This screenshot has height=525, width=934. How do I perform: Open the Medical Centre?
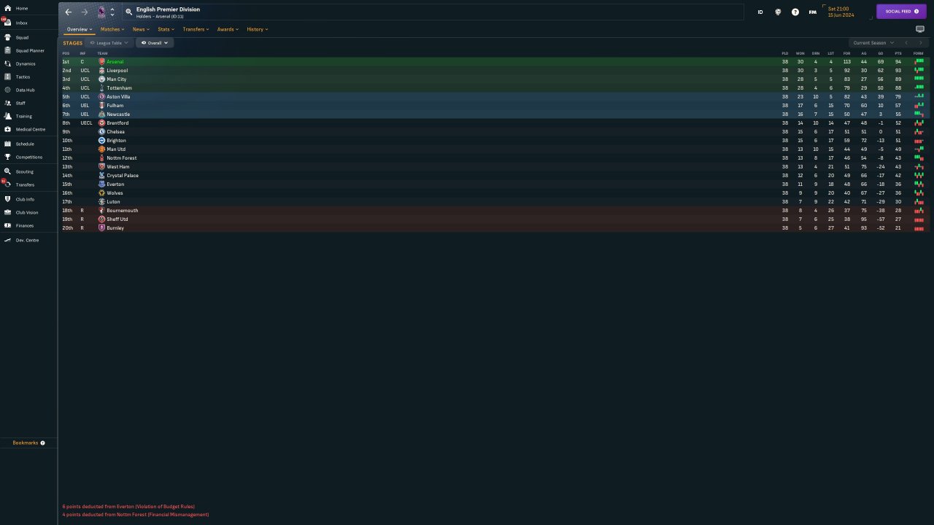click(x=31, y=130)
